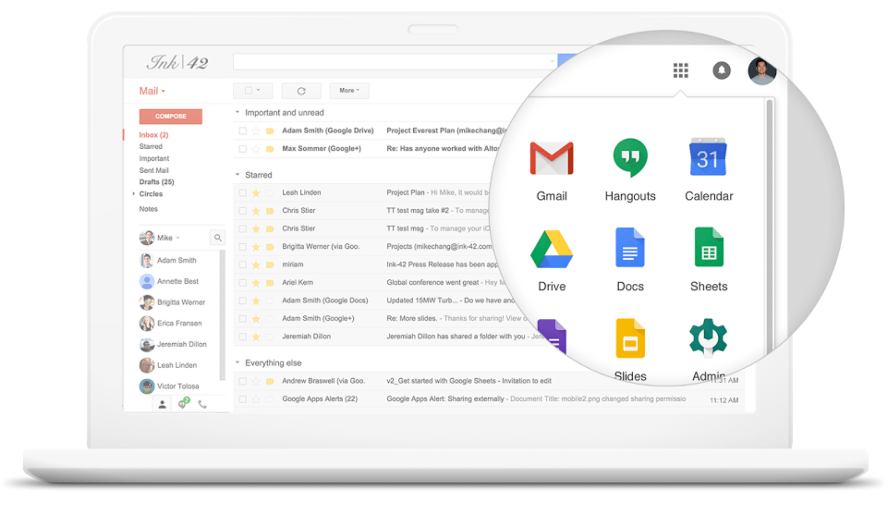This screenshot has width=887, height=518.
Task: Open the Sheets app icon
Action: (x=709, y=248)
